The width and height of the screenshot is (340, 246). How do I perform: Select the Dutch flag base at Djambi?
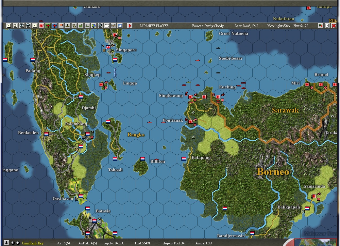point(81,97)
